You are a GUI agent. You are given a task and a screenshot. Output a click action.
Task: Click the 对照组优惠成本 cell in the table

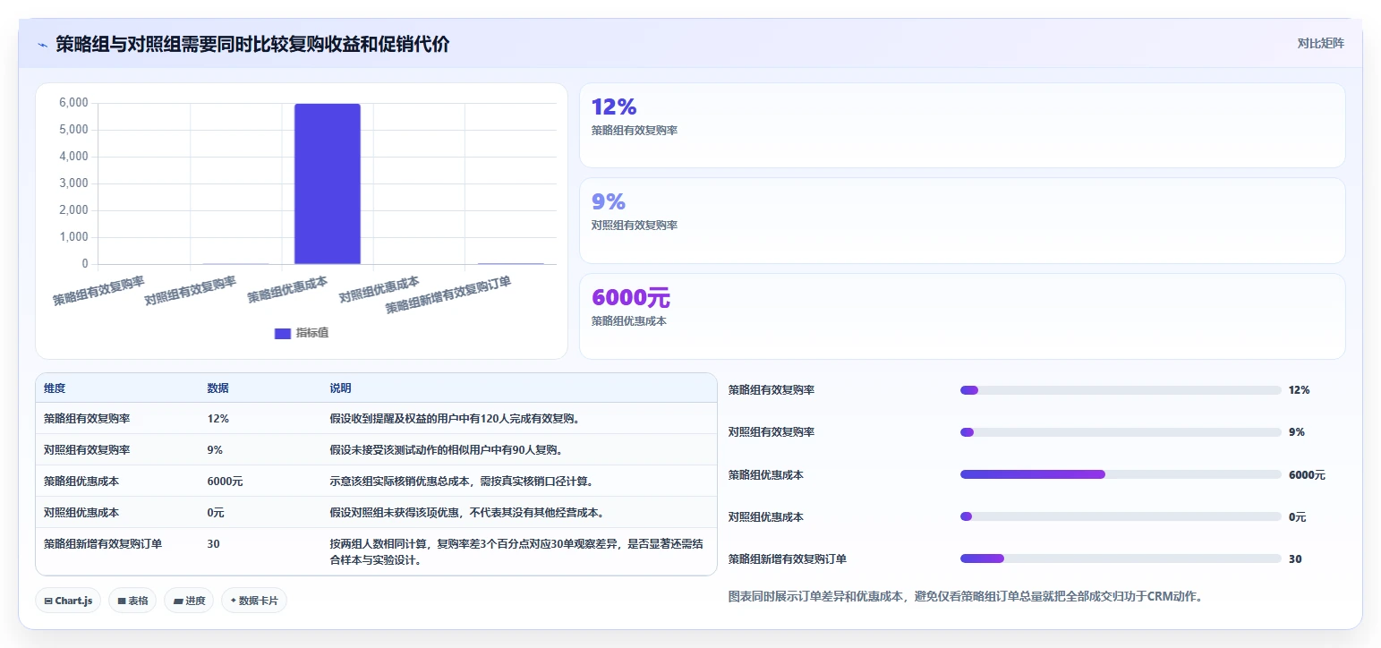(81, 513)
